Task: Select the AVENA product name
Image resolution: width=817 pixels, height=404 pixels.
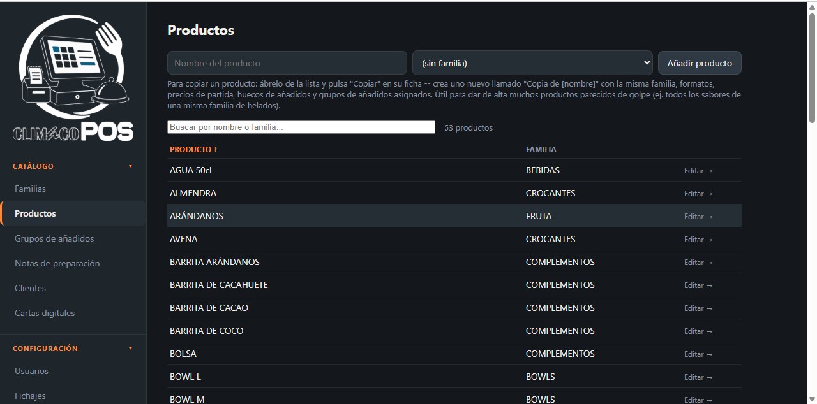Action: 184,239
